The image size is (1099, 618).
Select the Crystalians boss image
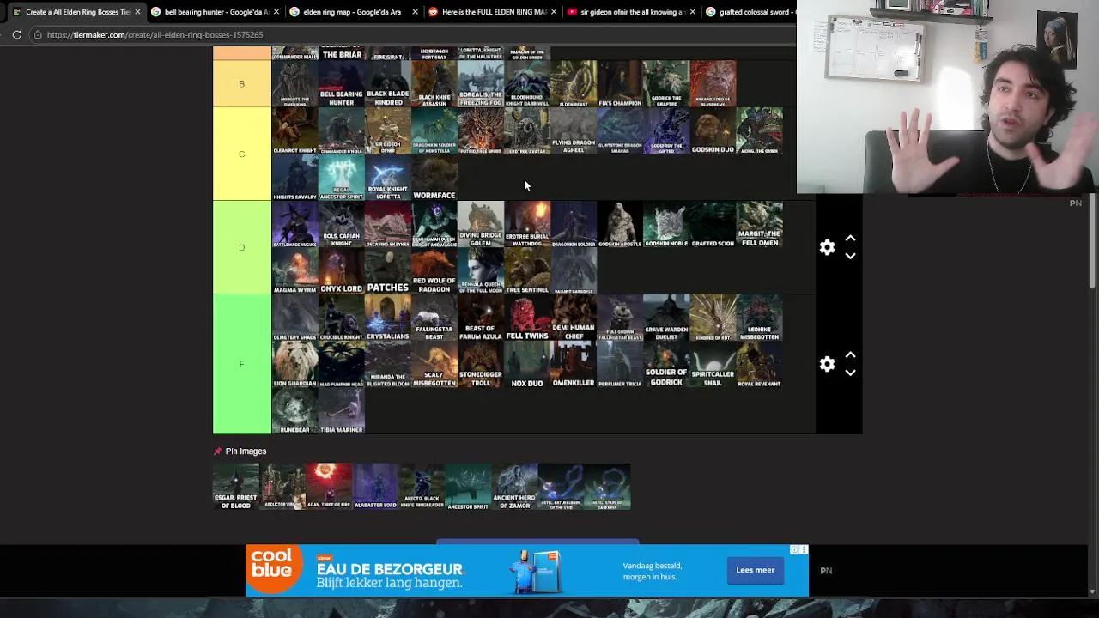click(388, 318)
